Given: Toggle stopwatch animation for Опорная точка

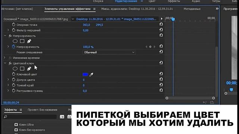Looking at the screenshot, I should click(13, 25).
